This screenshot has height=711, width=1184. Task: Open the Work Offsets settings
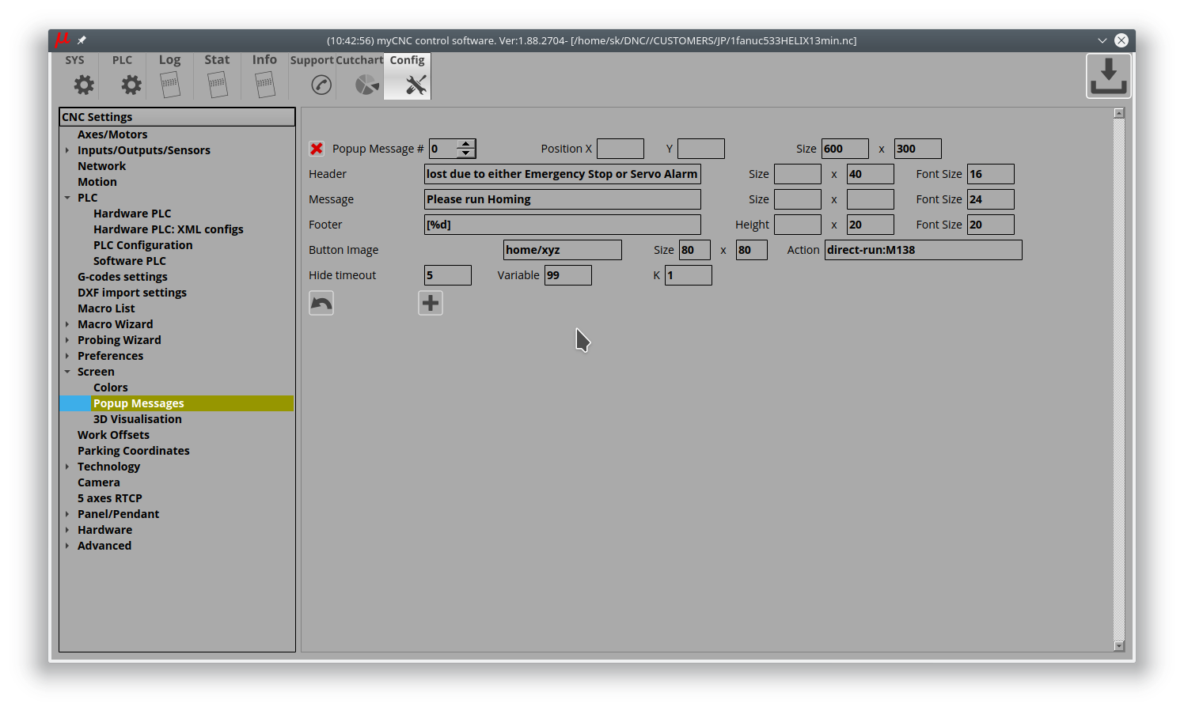click(113, 435)
